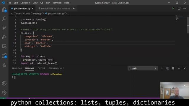Click the webcam video thumbnail
Screen dimensions: 189x106
(175, 90)
